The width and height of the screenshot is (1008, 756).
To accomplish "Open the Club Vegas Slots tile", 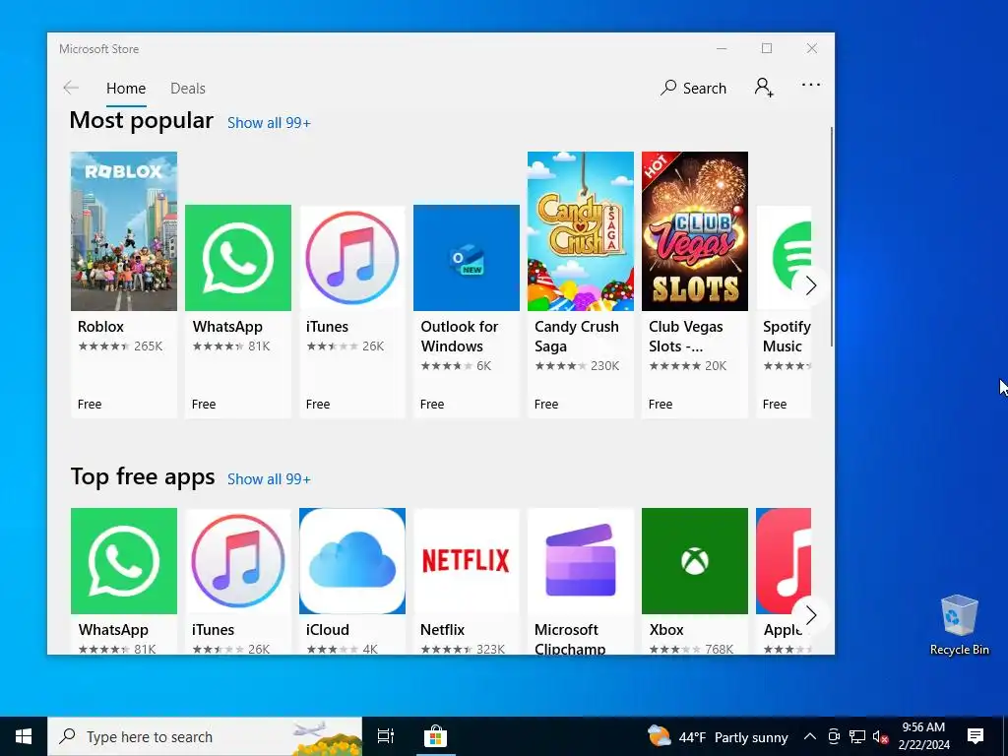I will click(x=694, y=284).
